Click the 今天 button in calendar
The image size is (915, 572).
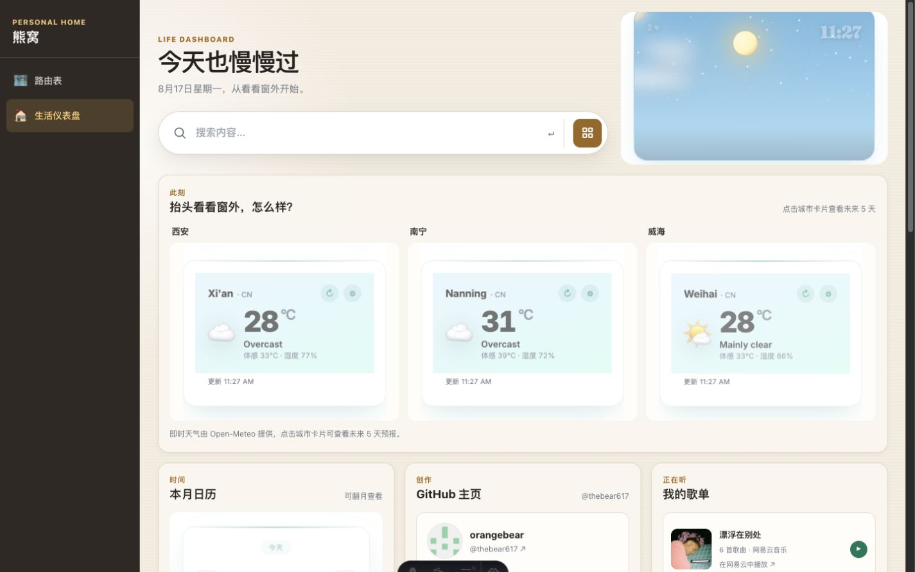(x=275, y=547)
